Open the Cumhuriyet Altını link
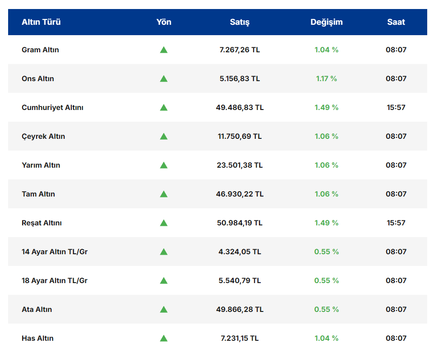The height and width of the screenshot is (357, 443). pyautogui.click(x=52, y=107)
